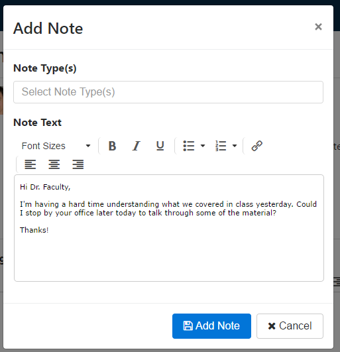Click inside the note text area

tap(169, 228)
